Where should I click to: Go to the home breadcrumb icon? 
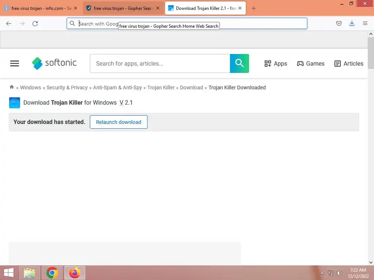coord(12,87)
